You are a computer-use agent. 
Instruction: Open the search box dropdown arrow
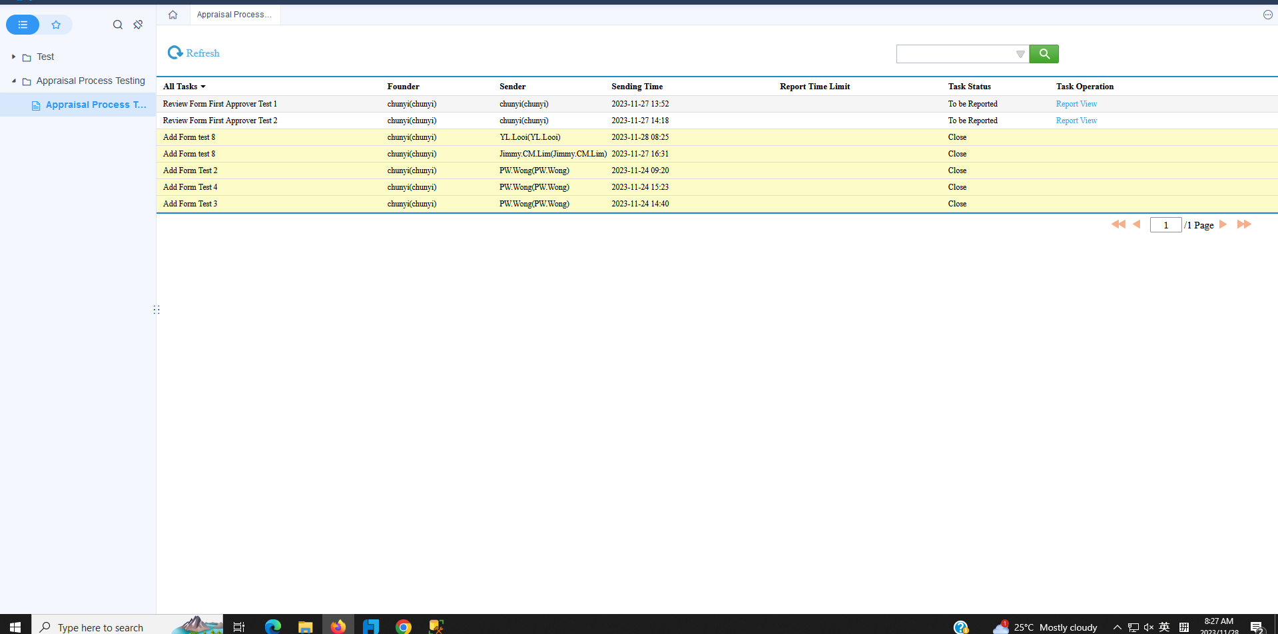coord(1020,54)
